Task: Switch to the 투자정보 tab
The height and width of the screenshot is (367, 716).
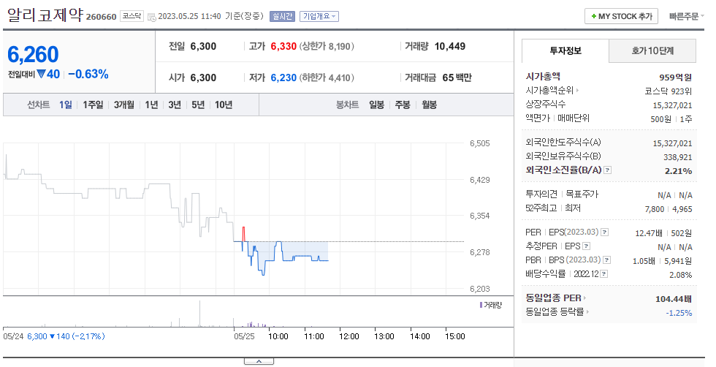Action: click(x=565, y=50)
